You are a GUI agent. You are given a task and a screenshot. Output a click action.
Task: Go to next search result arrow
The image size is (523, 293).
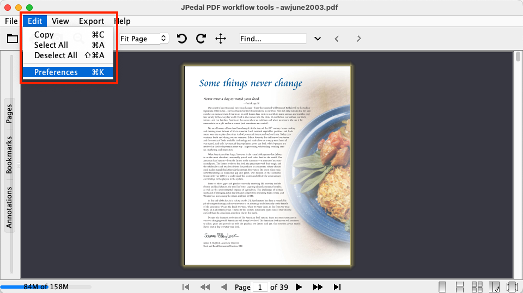[359, 39]
